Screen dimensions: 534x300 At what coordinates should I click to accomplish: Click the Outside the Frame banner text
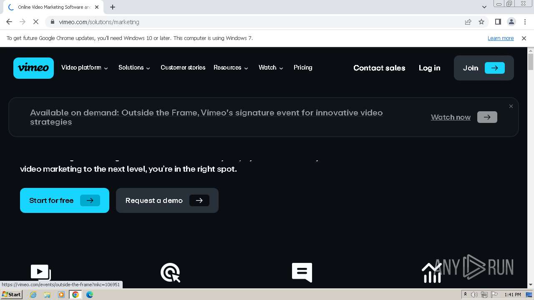[x=207, y=117]
